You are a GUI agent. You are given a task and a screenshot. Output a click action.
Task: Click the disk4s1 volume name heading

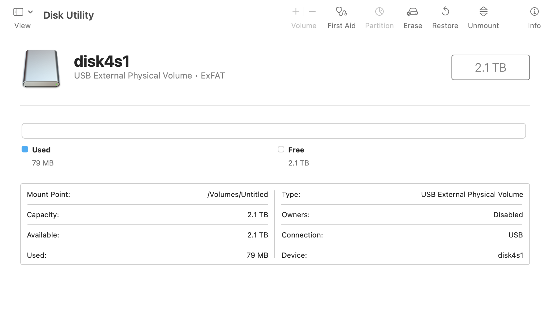pos(102,61)
